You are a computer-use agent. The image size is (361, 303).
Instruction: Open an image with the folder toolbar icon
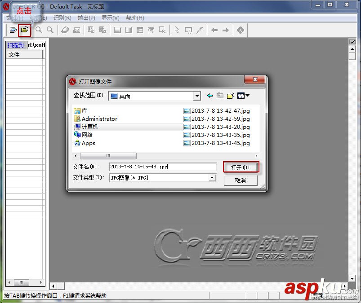tap(25, 30)
